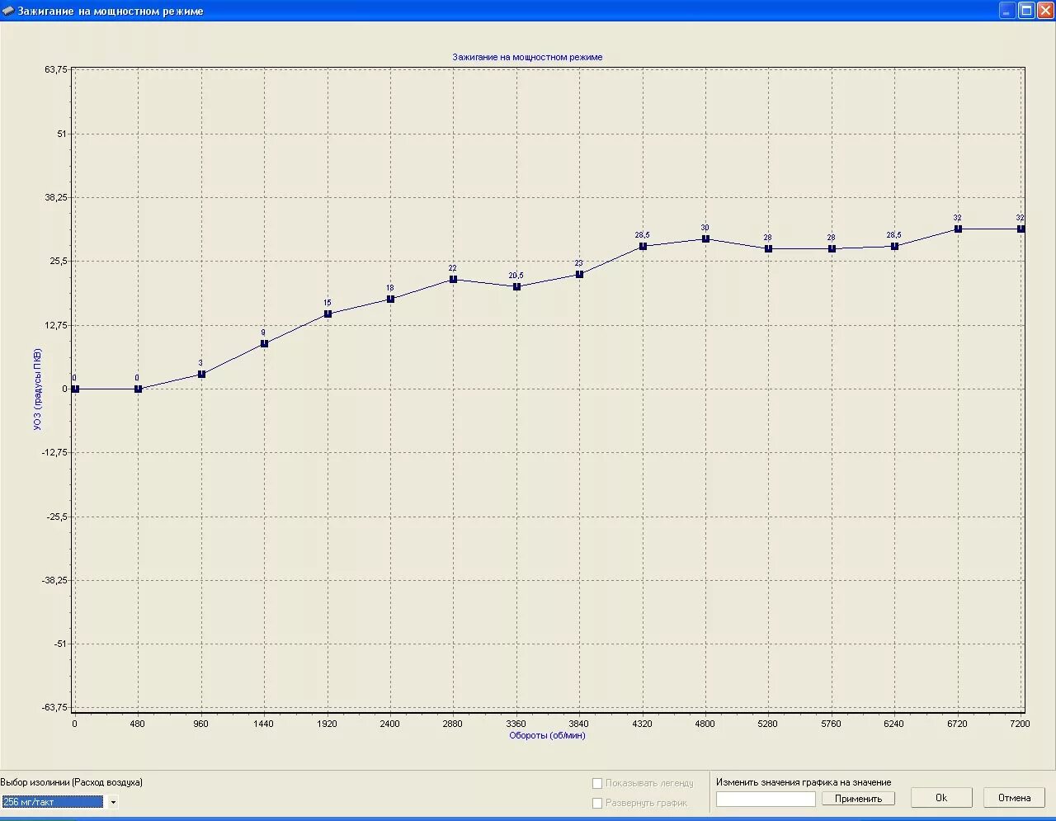Viewport: 1056px width, 821px height.
Task: Click the label Изменить значения графика на значение
Action: click(804, 782)
